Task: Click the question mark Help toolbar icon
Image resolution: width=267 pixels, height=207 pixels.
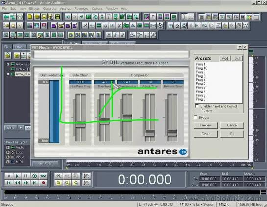Action: pos(20,26)
